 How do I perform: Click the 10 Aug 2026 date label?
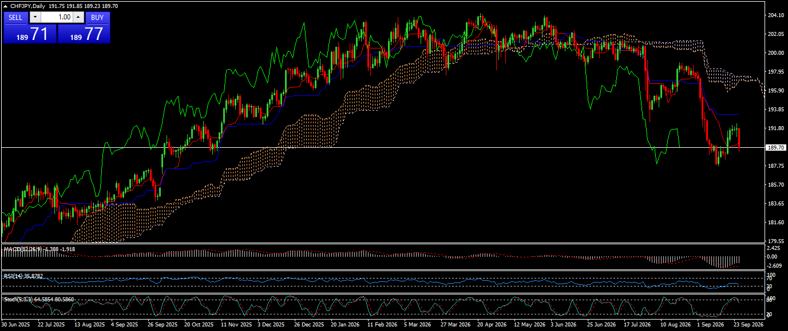pos(675,324)
